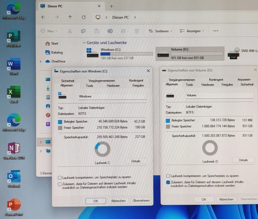Open the Downloads icon in the sidebar
The height and width of the screenshot is (219, 258).
tap(48, 88)
